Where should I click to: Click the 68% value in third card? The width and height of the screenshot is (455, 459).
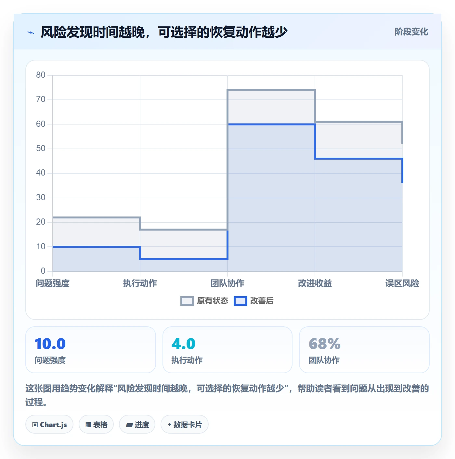click(x=324, y=344)
